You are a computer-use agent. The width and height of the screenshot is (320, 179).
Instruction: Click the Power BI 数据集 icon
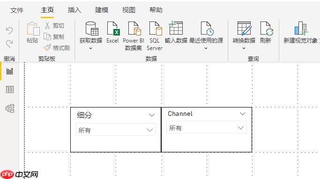click(134, 29)
